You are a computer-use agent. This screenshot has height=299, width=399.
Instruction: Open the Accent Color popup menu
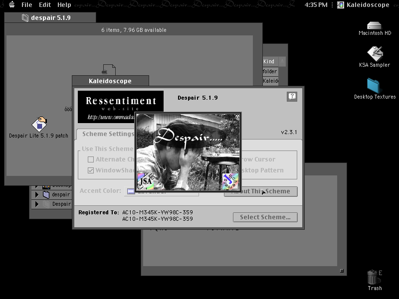161,191
